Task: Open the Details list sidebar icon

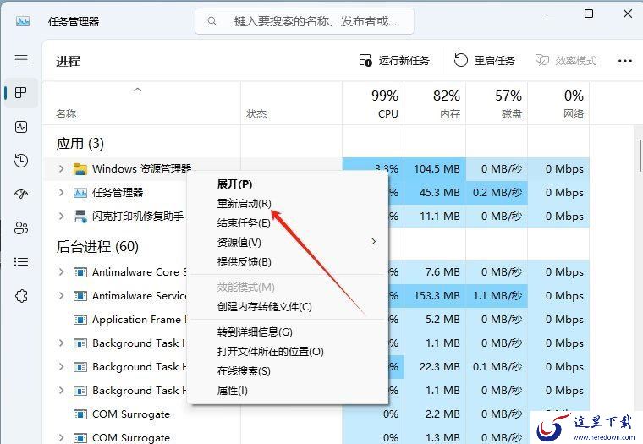Action: pos(21,261)
